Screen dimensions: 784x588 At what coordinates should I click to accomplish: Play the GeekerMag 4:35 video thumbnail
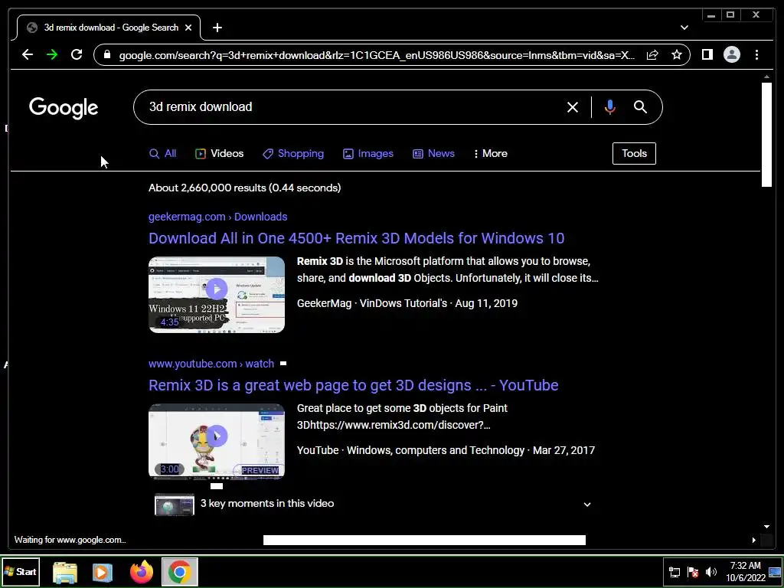click(217, 295)
